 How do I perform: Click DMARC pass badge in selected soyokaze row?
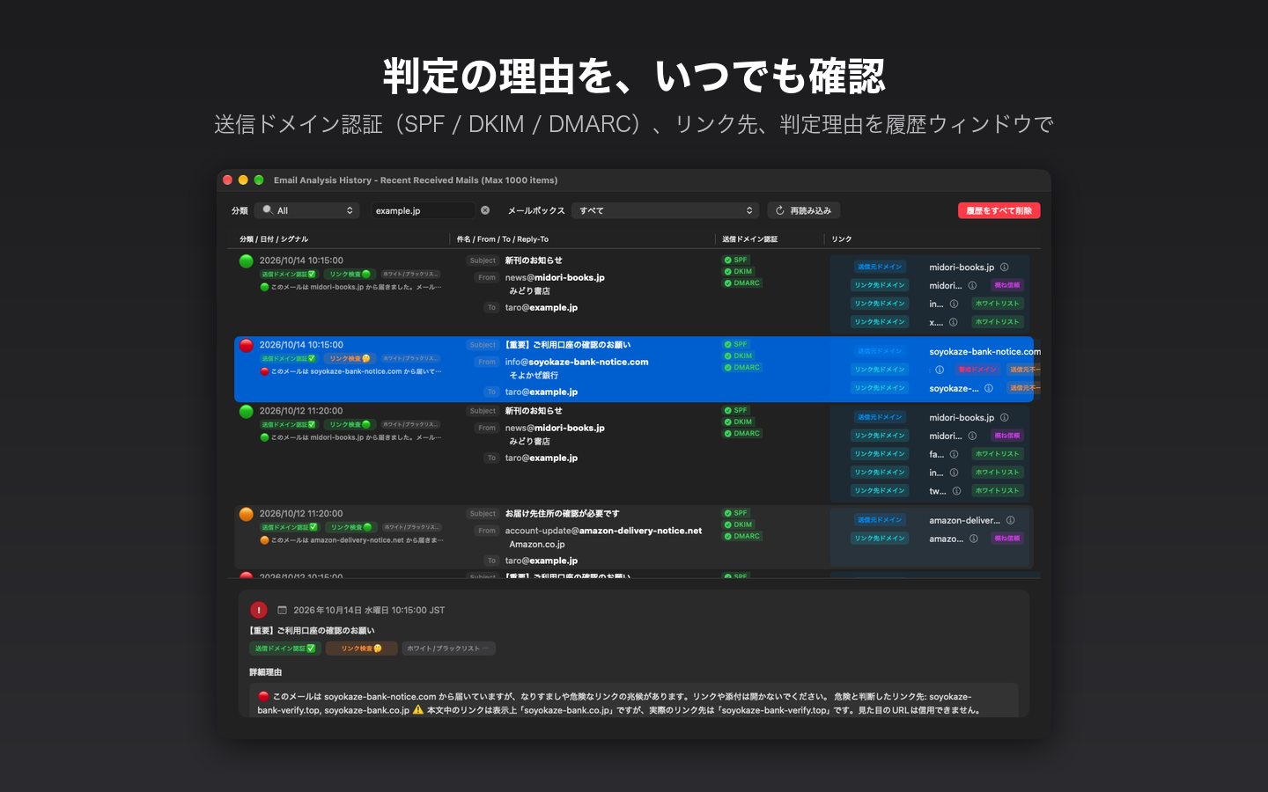pyautogui.click(x=741, y=368)
